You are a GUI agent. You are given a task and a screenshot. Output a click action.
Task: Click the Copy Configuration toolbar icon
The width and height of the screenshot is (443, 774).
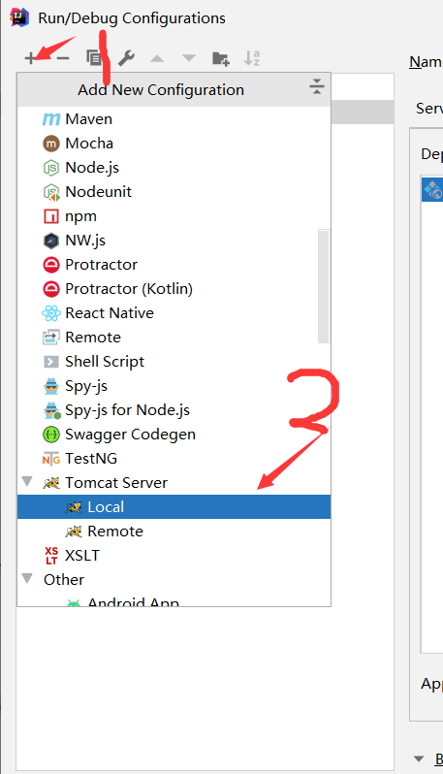click(94, 58)
